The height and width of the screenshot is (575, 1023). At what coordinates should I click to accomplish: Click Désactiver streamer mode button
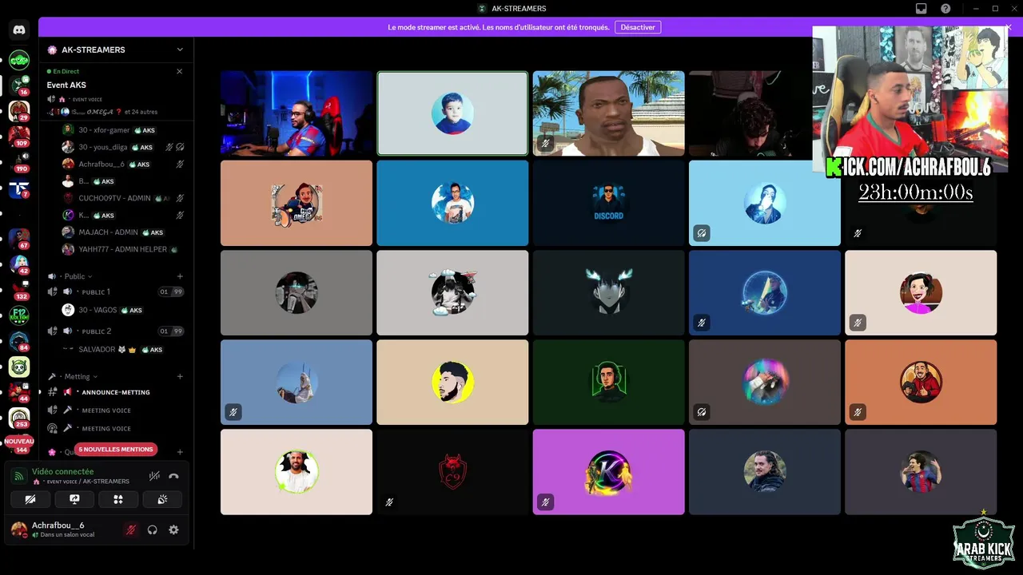[638, 27]
